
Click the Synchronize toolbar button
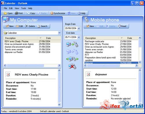point(58,13)
